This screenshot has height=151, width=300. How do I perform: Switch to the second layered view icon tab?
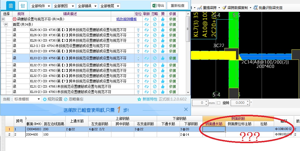tap(23, 6)
